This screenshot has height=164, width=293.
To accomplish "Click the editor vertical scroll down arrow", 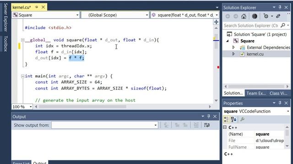I will coord(216,100).
